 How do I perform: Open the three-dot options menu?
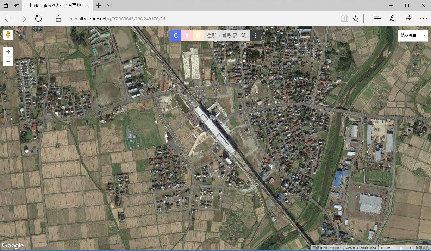click(x=255, y=36)
